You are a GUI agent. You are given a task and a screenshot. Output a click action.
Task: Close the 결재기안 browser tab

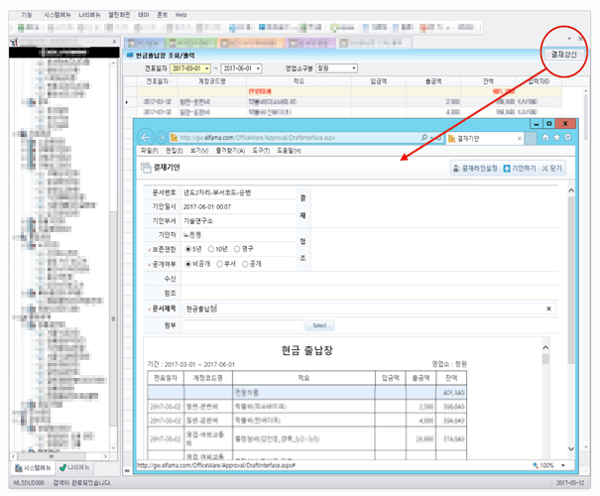pos(520,139)
